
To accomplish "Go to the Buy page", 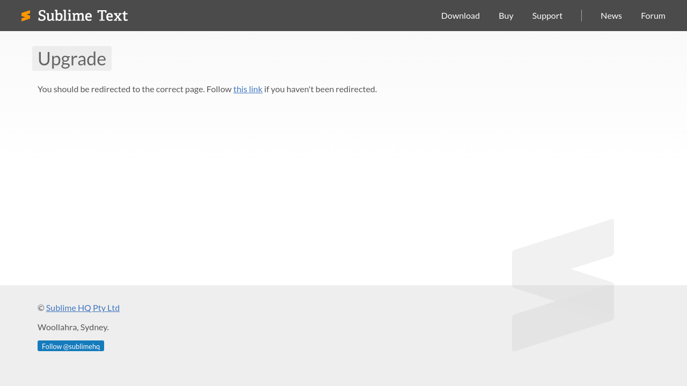I will [x=506, y=16].
